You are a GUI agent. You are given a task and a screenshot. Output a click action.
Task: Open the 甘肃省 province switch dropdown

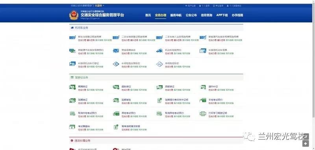tap(100, 5)
